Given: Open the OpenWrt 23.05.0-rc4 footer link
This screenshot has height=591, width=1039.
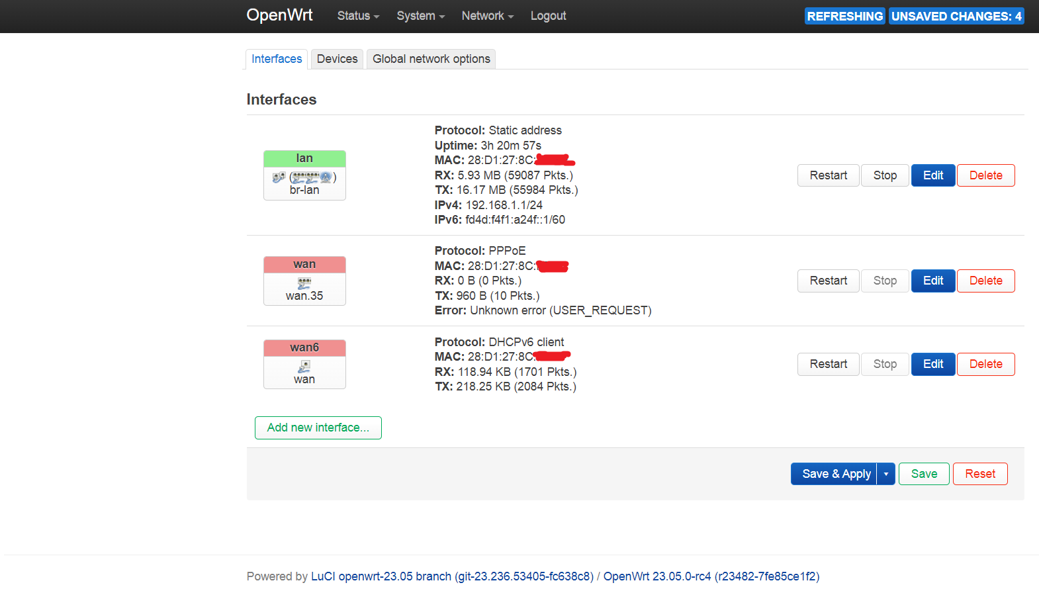Looking at the screenshot, I should [x=711, y=576].
